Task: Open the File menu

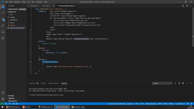Action: 6,2
